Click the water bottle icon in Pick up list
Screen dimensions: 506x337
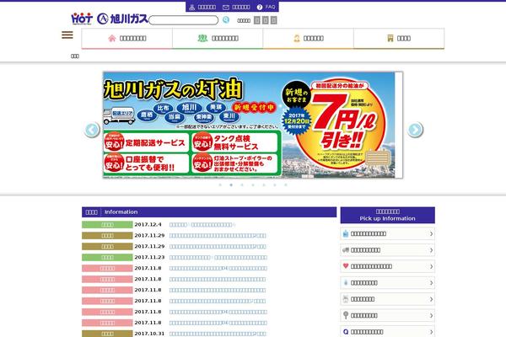346,234
